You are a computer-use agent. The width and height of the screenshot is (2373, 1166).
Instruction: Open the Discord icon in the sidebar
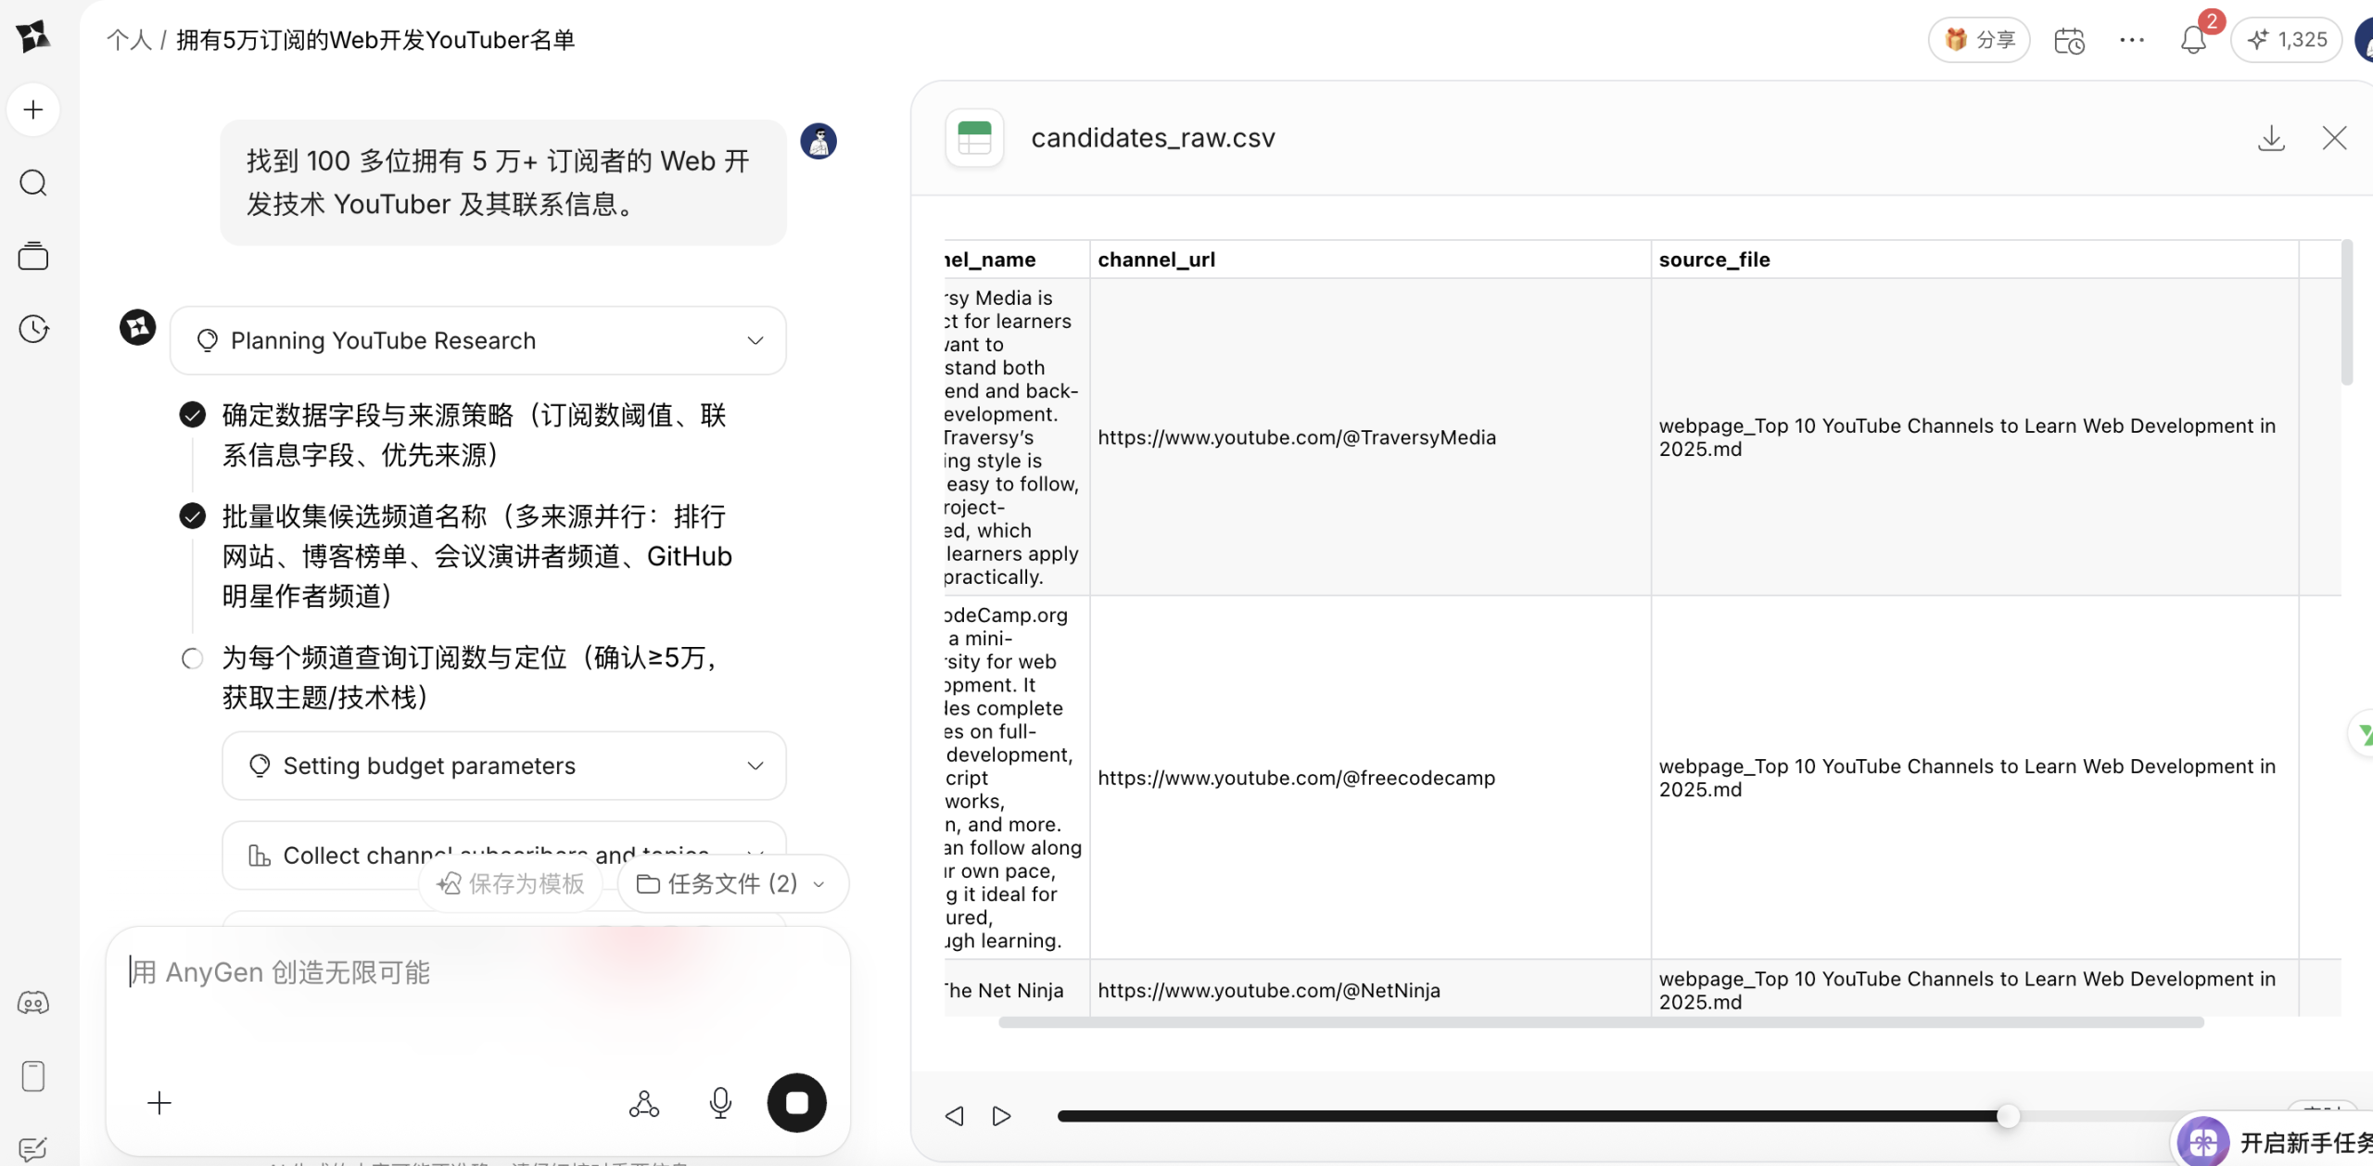(x=34, y=1003)
